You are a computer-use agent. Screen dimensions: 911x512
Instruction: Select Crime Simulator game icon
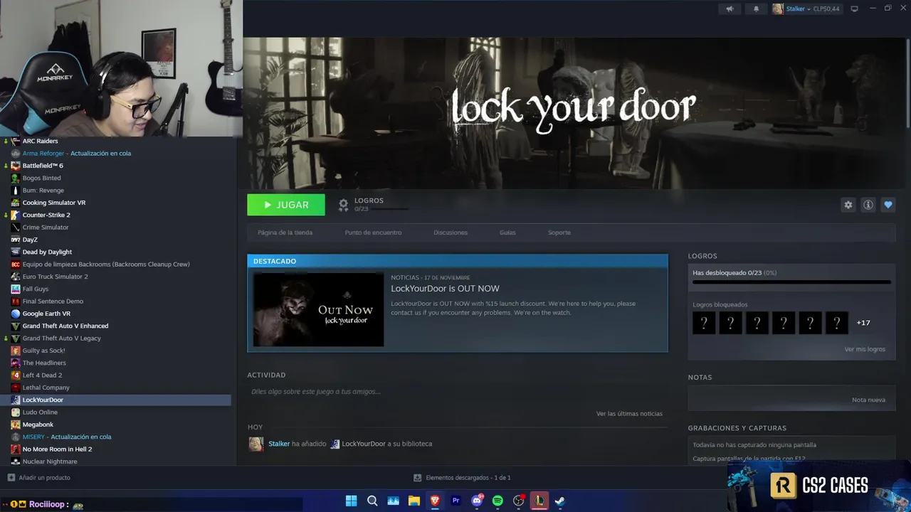tap(16, 228)
